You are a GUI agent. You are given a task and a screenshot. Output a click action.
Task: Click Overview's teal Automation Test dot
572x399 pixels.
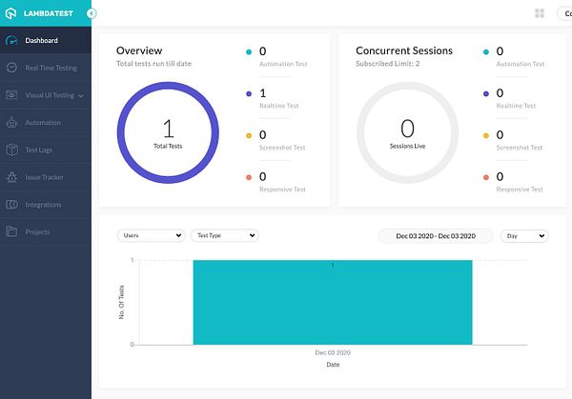click(249, 51)
